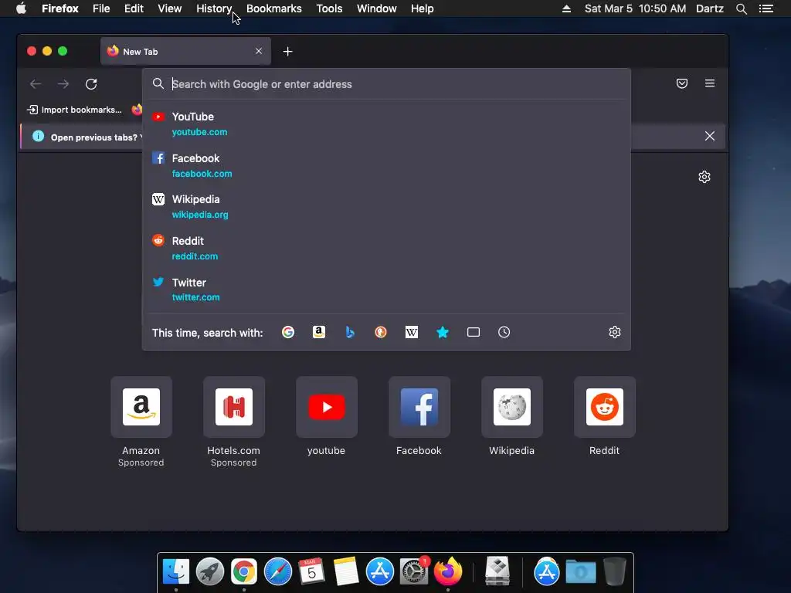Open Trash from the Dock
The image size is (791, 593).
[614, 572]
